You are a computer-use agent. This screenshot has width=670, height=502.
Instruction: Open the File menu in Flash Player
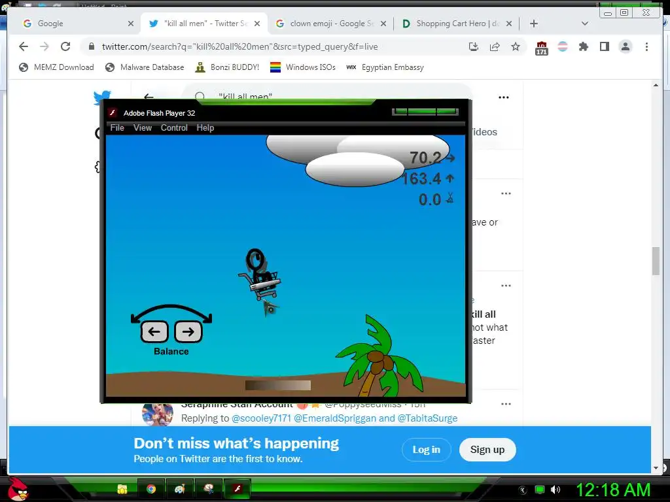[117, 127]
